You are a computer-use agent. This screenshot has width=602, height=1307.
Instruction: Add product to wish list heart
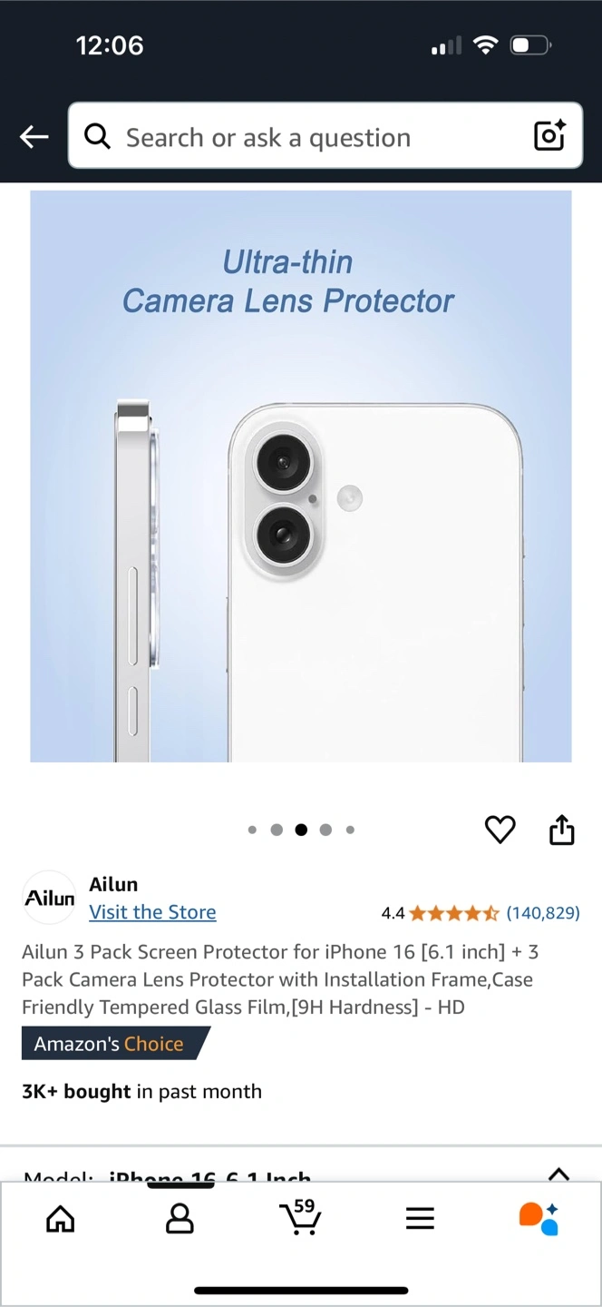click(500, 830)
